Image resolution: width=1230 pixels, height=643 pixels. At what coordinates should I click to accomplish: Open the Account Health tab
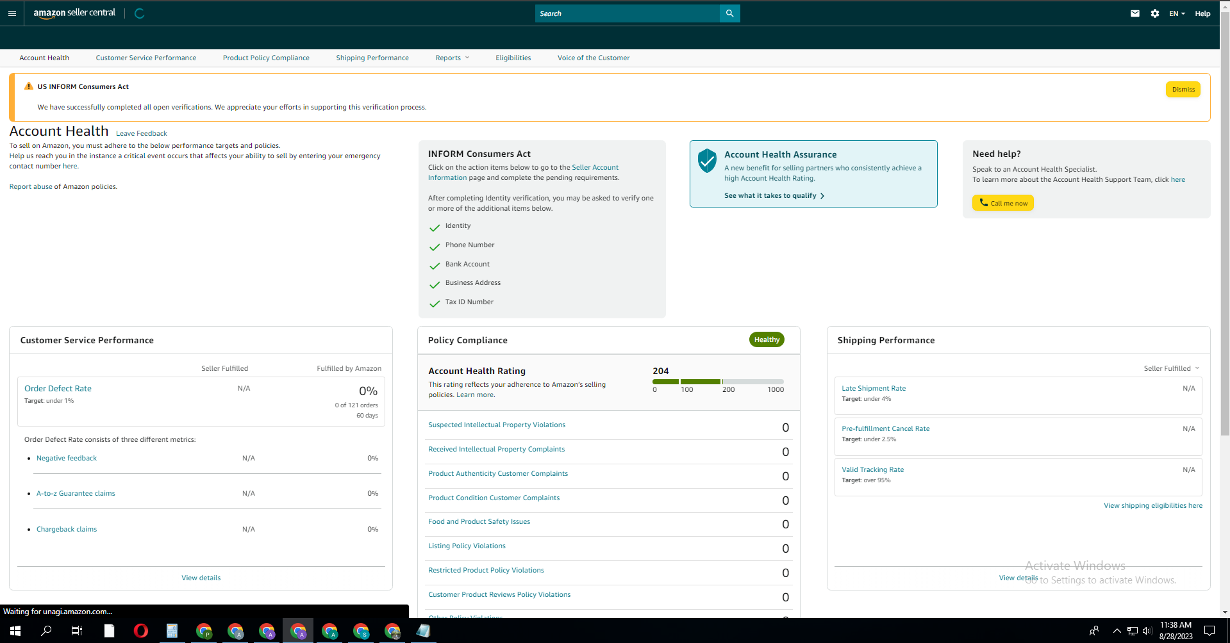[44, 58]
